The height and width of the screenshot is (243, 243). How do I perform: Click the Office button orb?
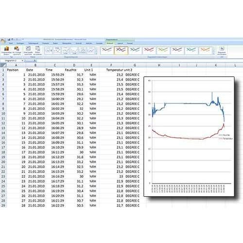3,40
